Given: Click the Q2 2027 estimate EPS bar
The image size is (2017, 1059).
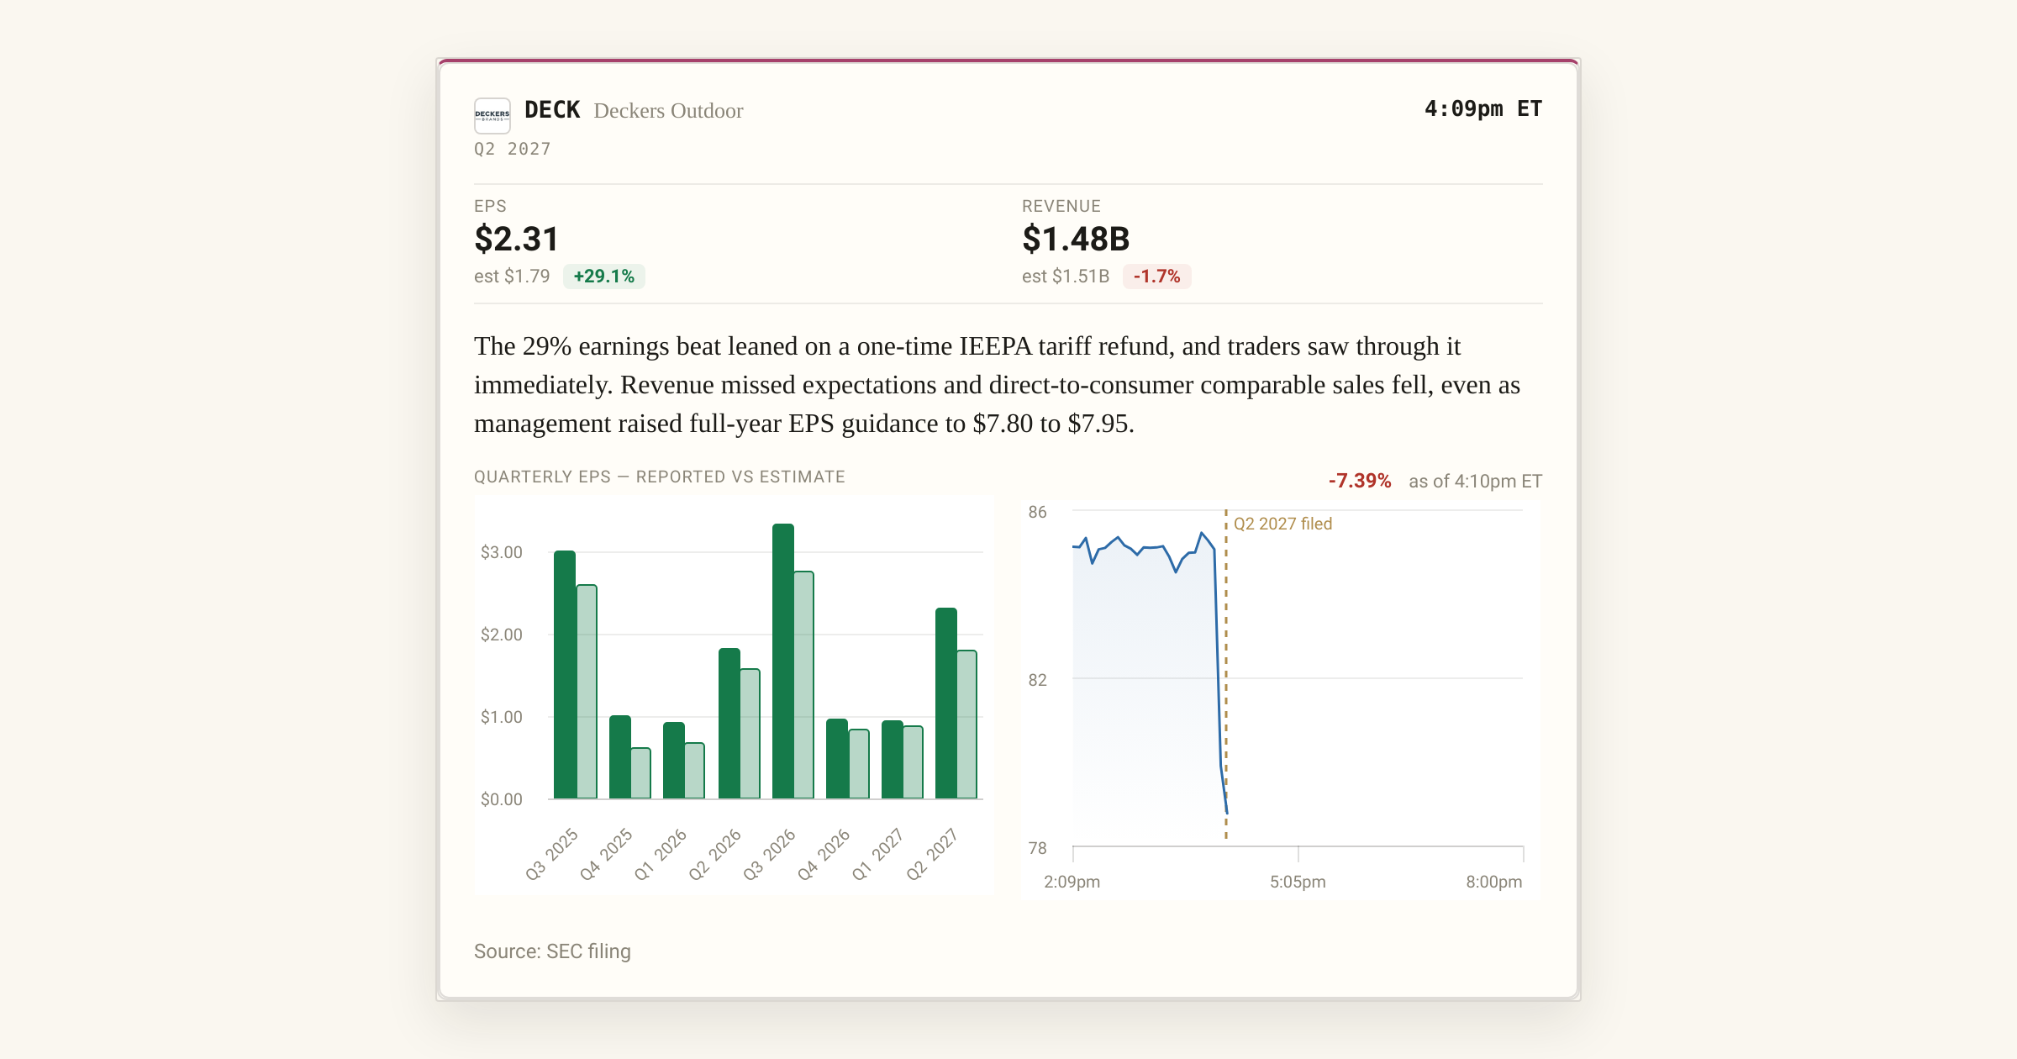Looking at the screenshot, I should point(966,724).
